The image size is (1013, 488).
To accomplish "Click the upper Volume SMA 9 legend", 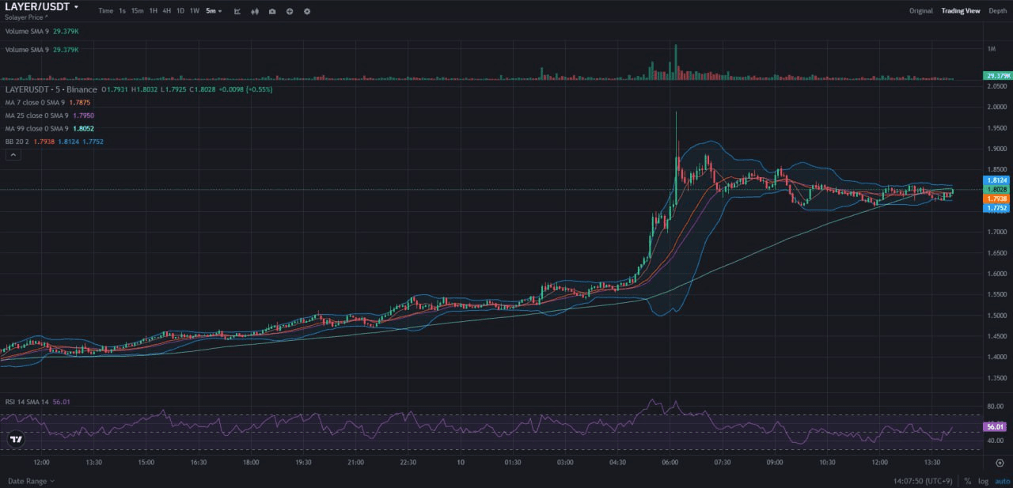I will (x=42, y=31).
